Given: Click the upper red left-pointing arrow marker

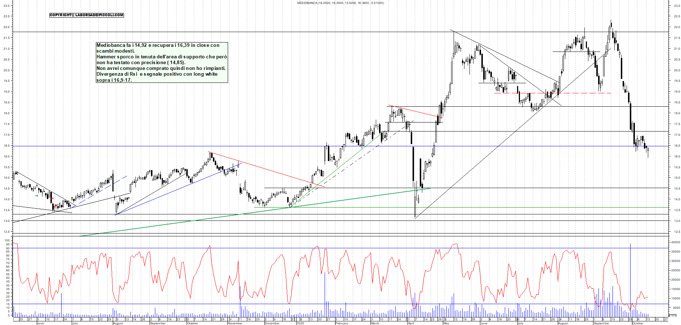Looking at the screenshot, I should [52, 198].
